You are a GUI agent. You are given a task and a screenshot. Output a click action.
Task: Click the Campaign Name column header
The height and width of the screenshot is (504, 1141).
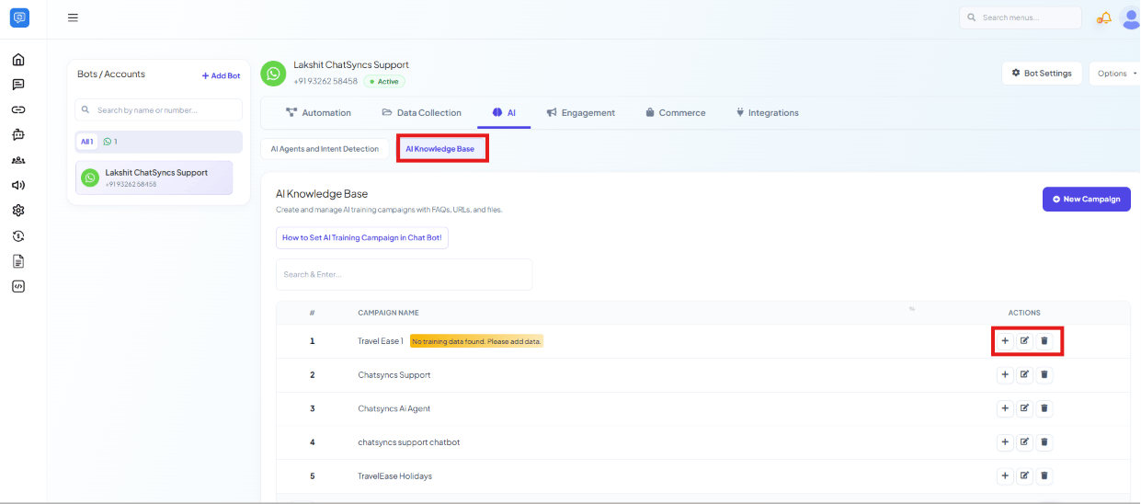(389, 313)
